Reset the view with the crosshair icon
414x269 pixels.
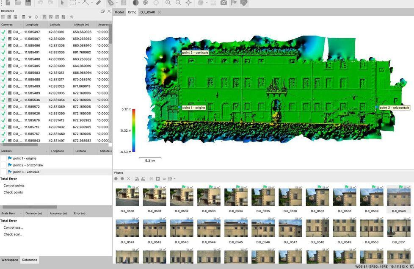pyautogui.click(x=188, y=3)
